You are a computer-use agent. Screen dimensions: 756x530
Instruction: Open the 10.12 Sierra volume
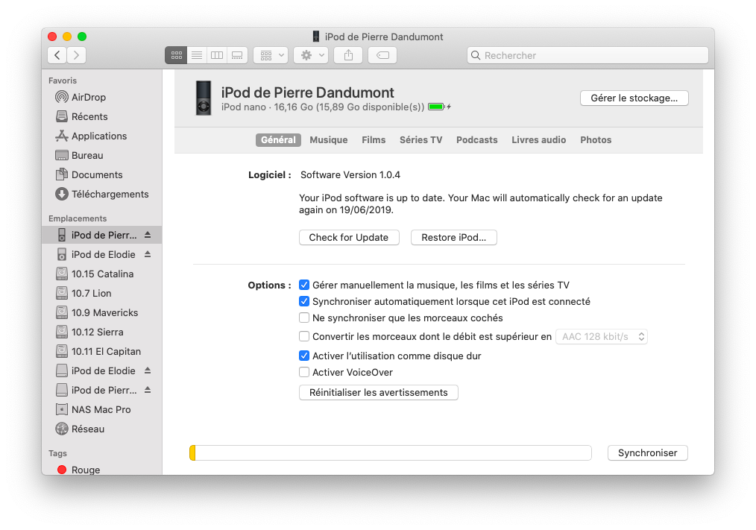pyautogui.click(x=101, y=332)
